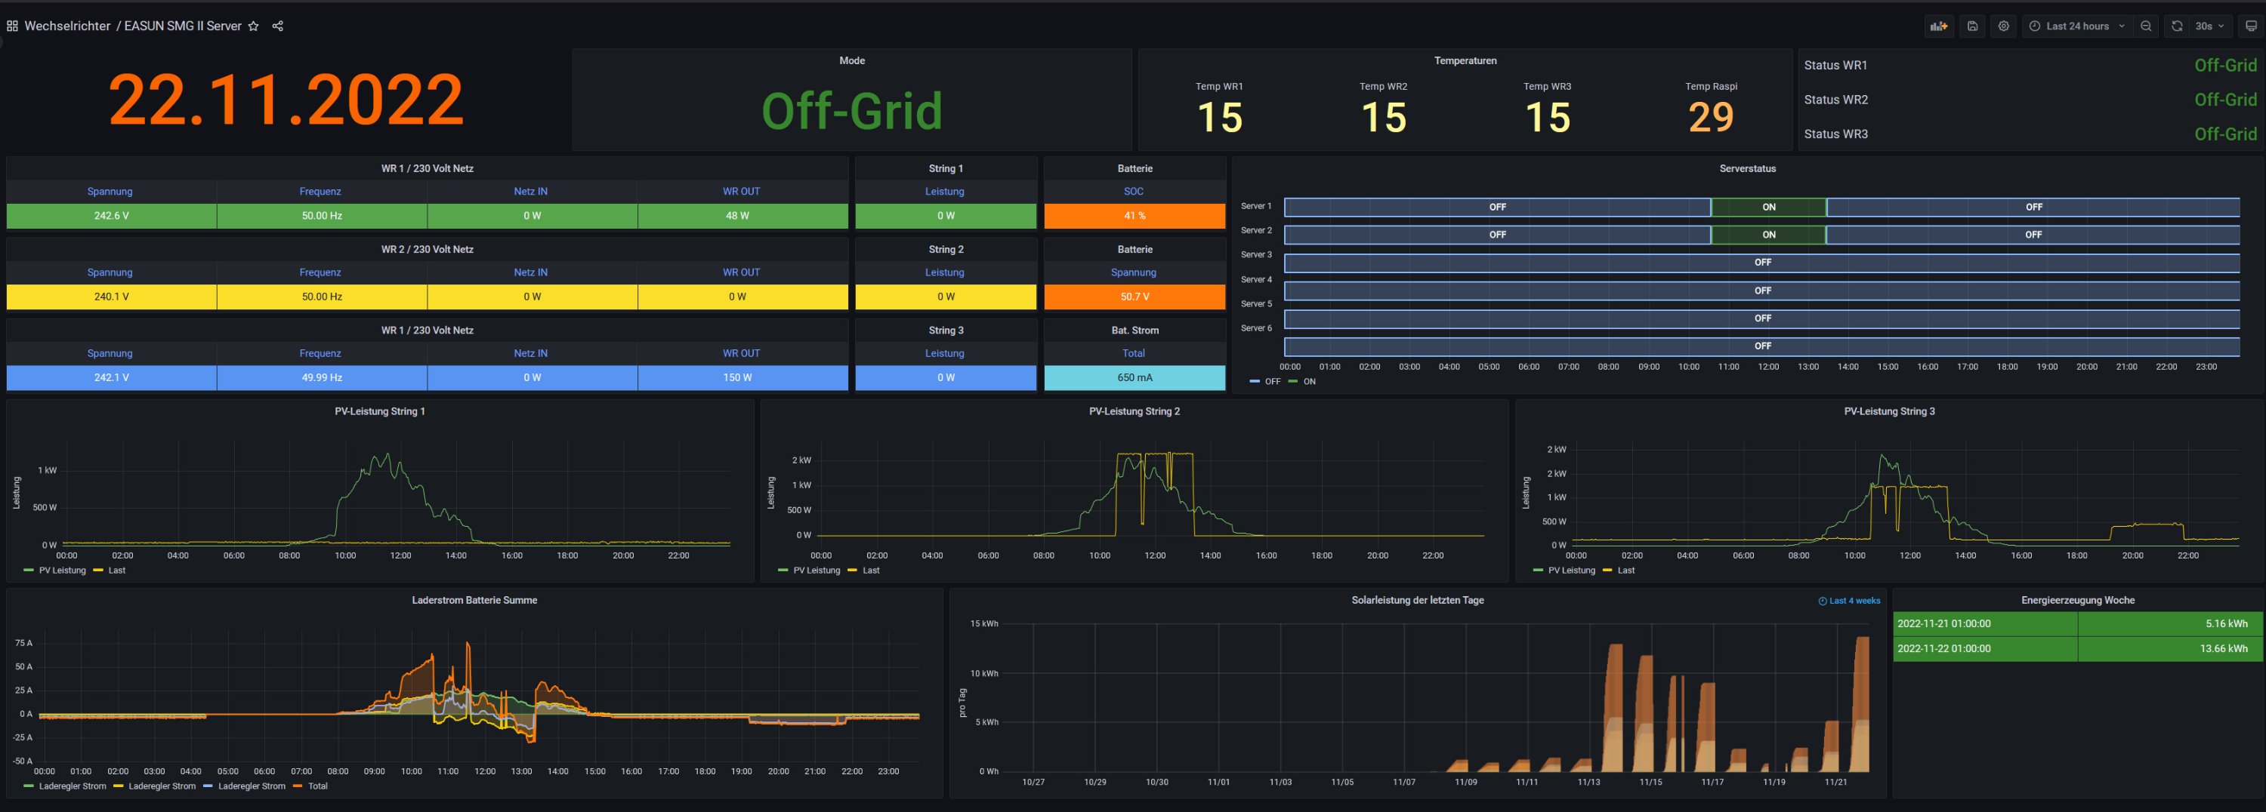
Task: Open Solarleistung der letzten Tage panel menu
Action: point(1417,600)
